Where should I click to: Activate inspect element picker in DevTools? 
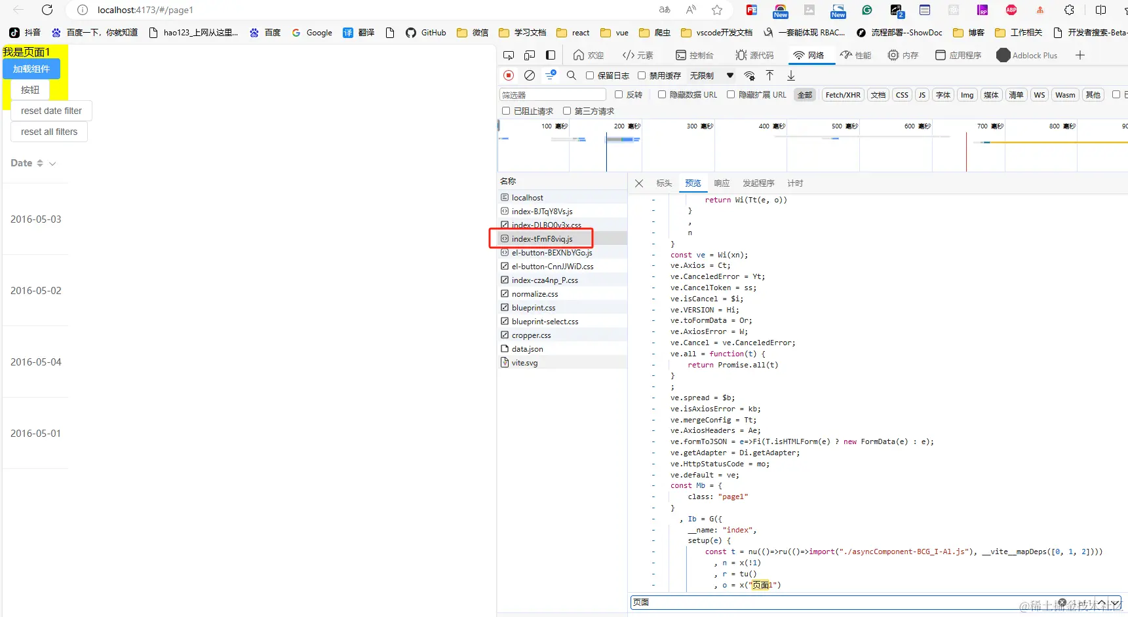click(x=509, y=56)
